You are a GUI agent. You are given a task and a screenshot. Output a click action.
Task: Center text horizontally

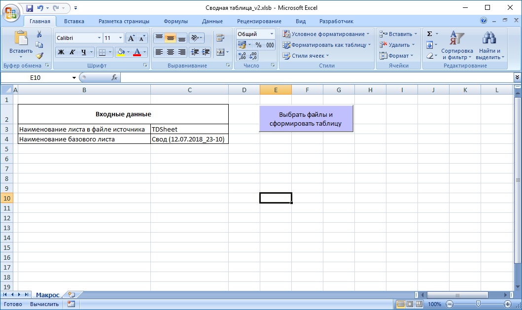[x=170, y=52]
